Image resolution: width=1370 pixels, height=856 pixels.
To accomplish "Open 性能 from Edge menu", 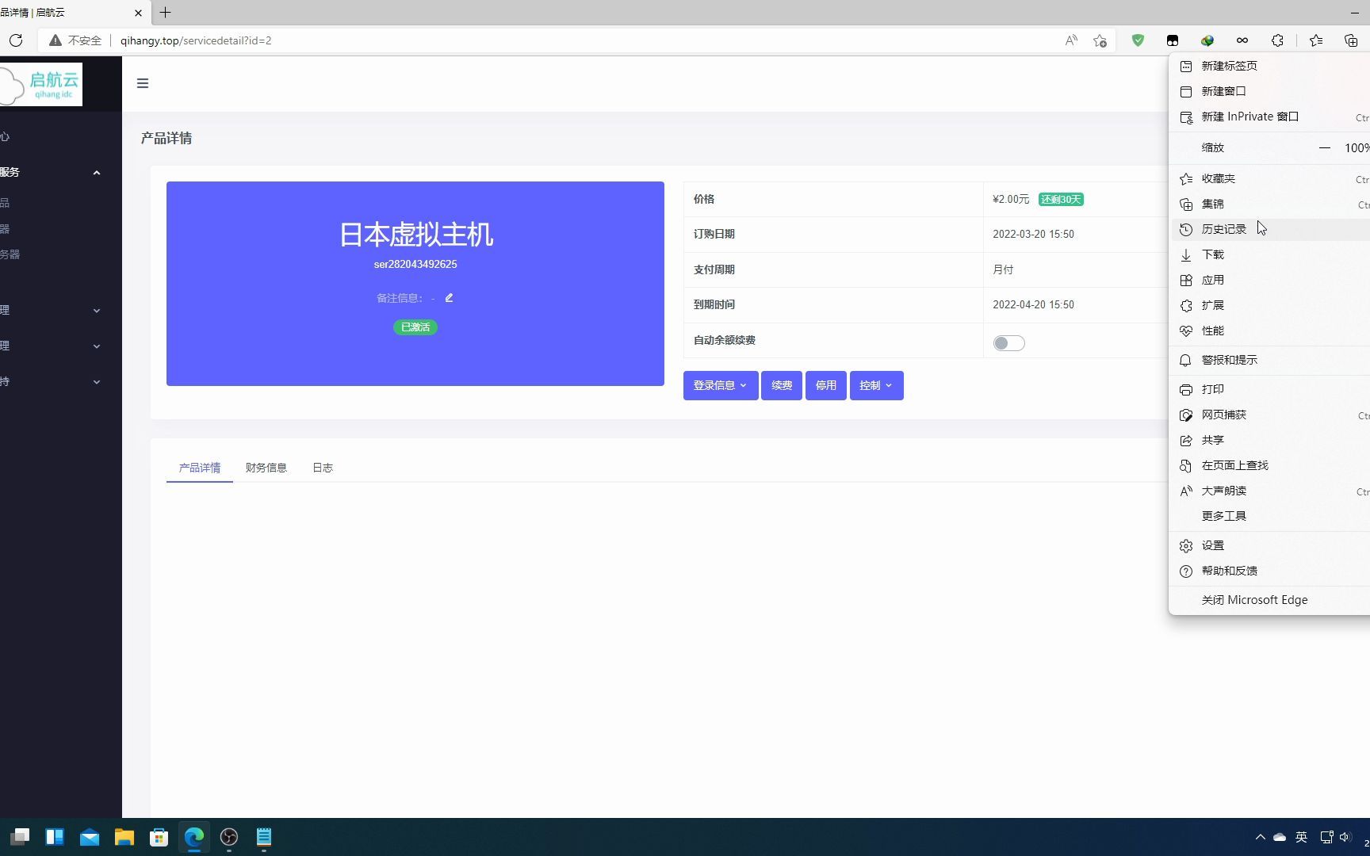I will pos(1271,331).
